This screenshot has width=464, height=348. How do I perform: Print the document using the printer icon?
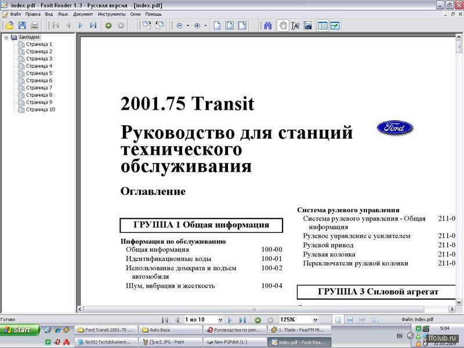(35, 26)
